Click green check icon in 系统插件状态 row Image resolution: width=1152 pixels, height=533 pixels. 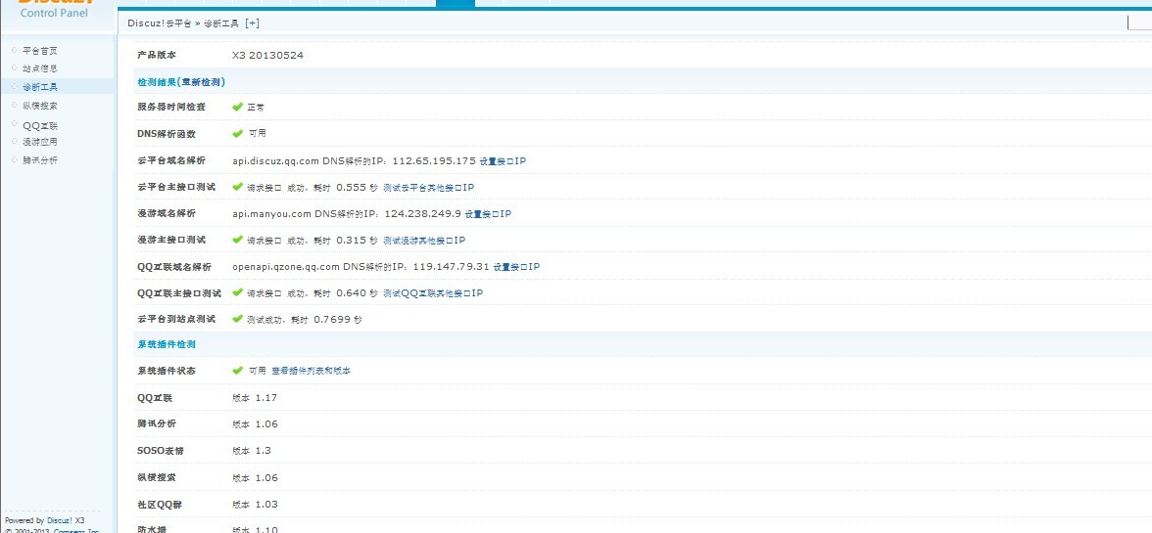click(237, 371)
